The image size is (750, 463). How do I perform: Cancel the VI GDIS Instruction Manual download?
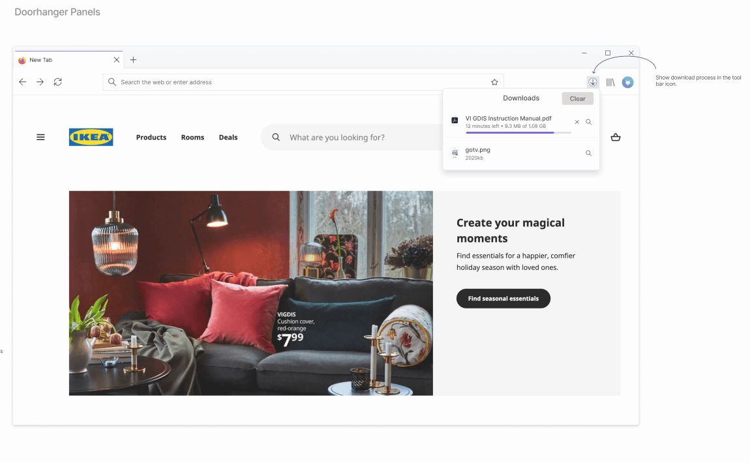tap(577, 122)
